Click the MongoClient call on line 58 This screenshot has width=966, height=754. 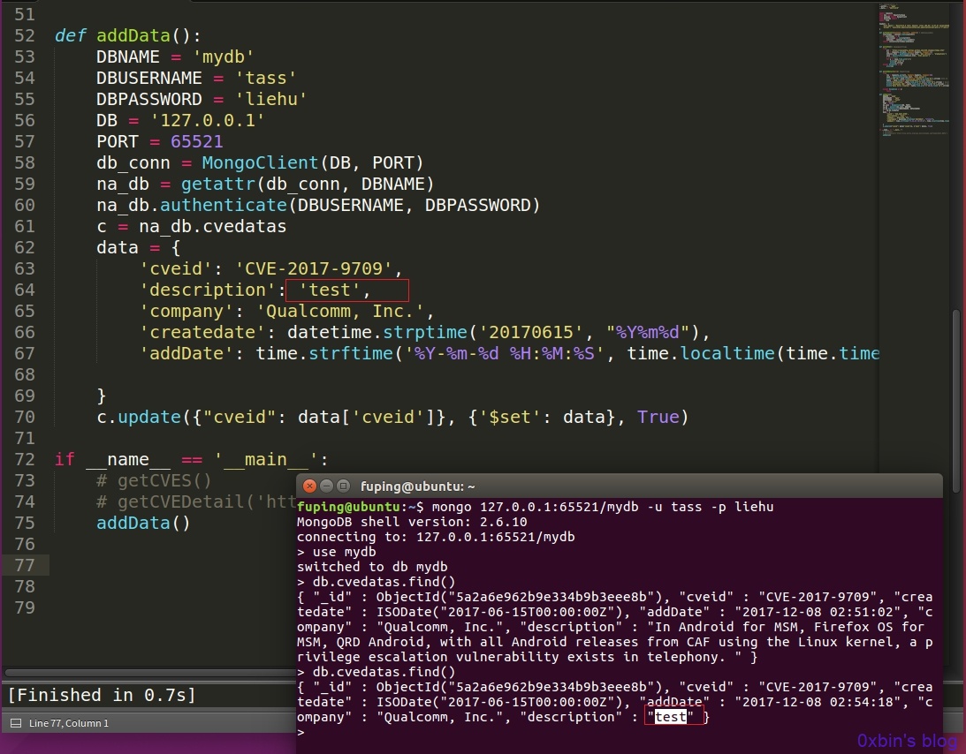pyautogui.click(x=259, y=163)
